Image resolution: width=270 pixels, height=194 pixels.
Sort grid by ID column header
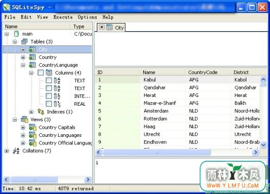point(118,72)
